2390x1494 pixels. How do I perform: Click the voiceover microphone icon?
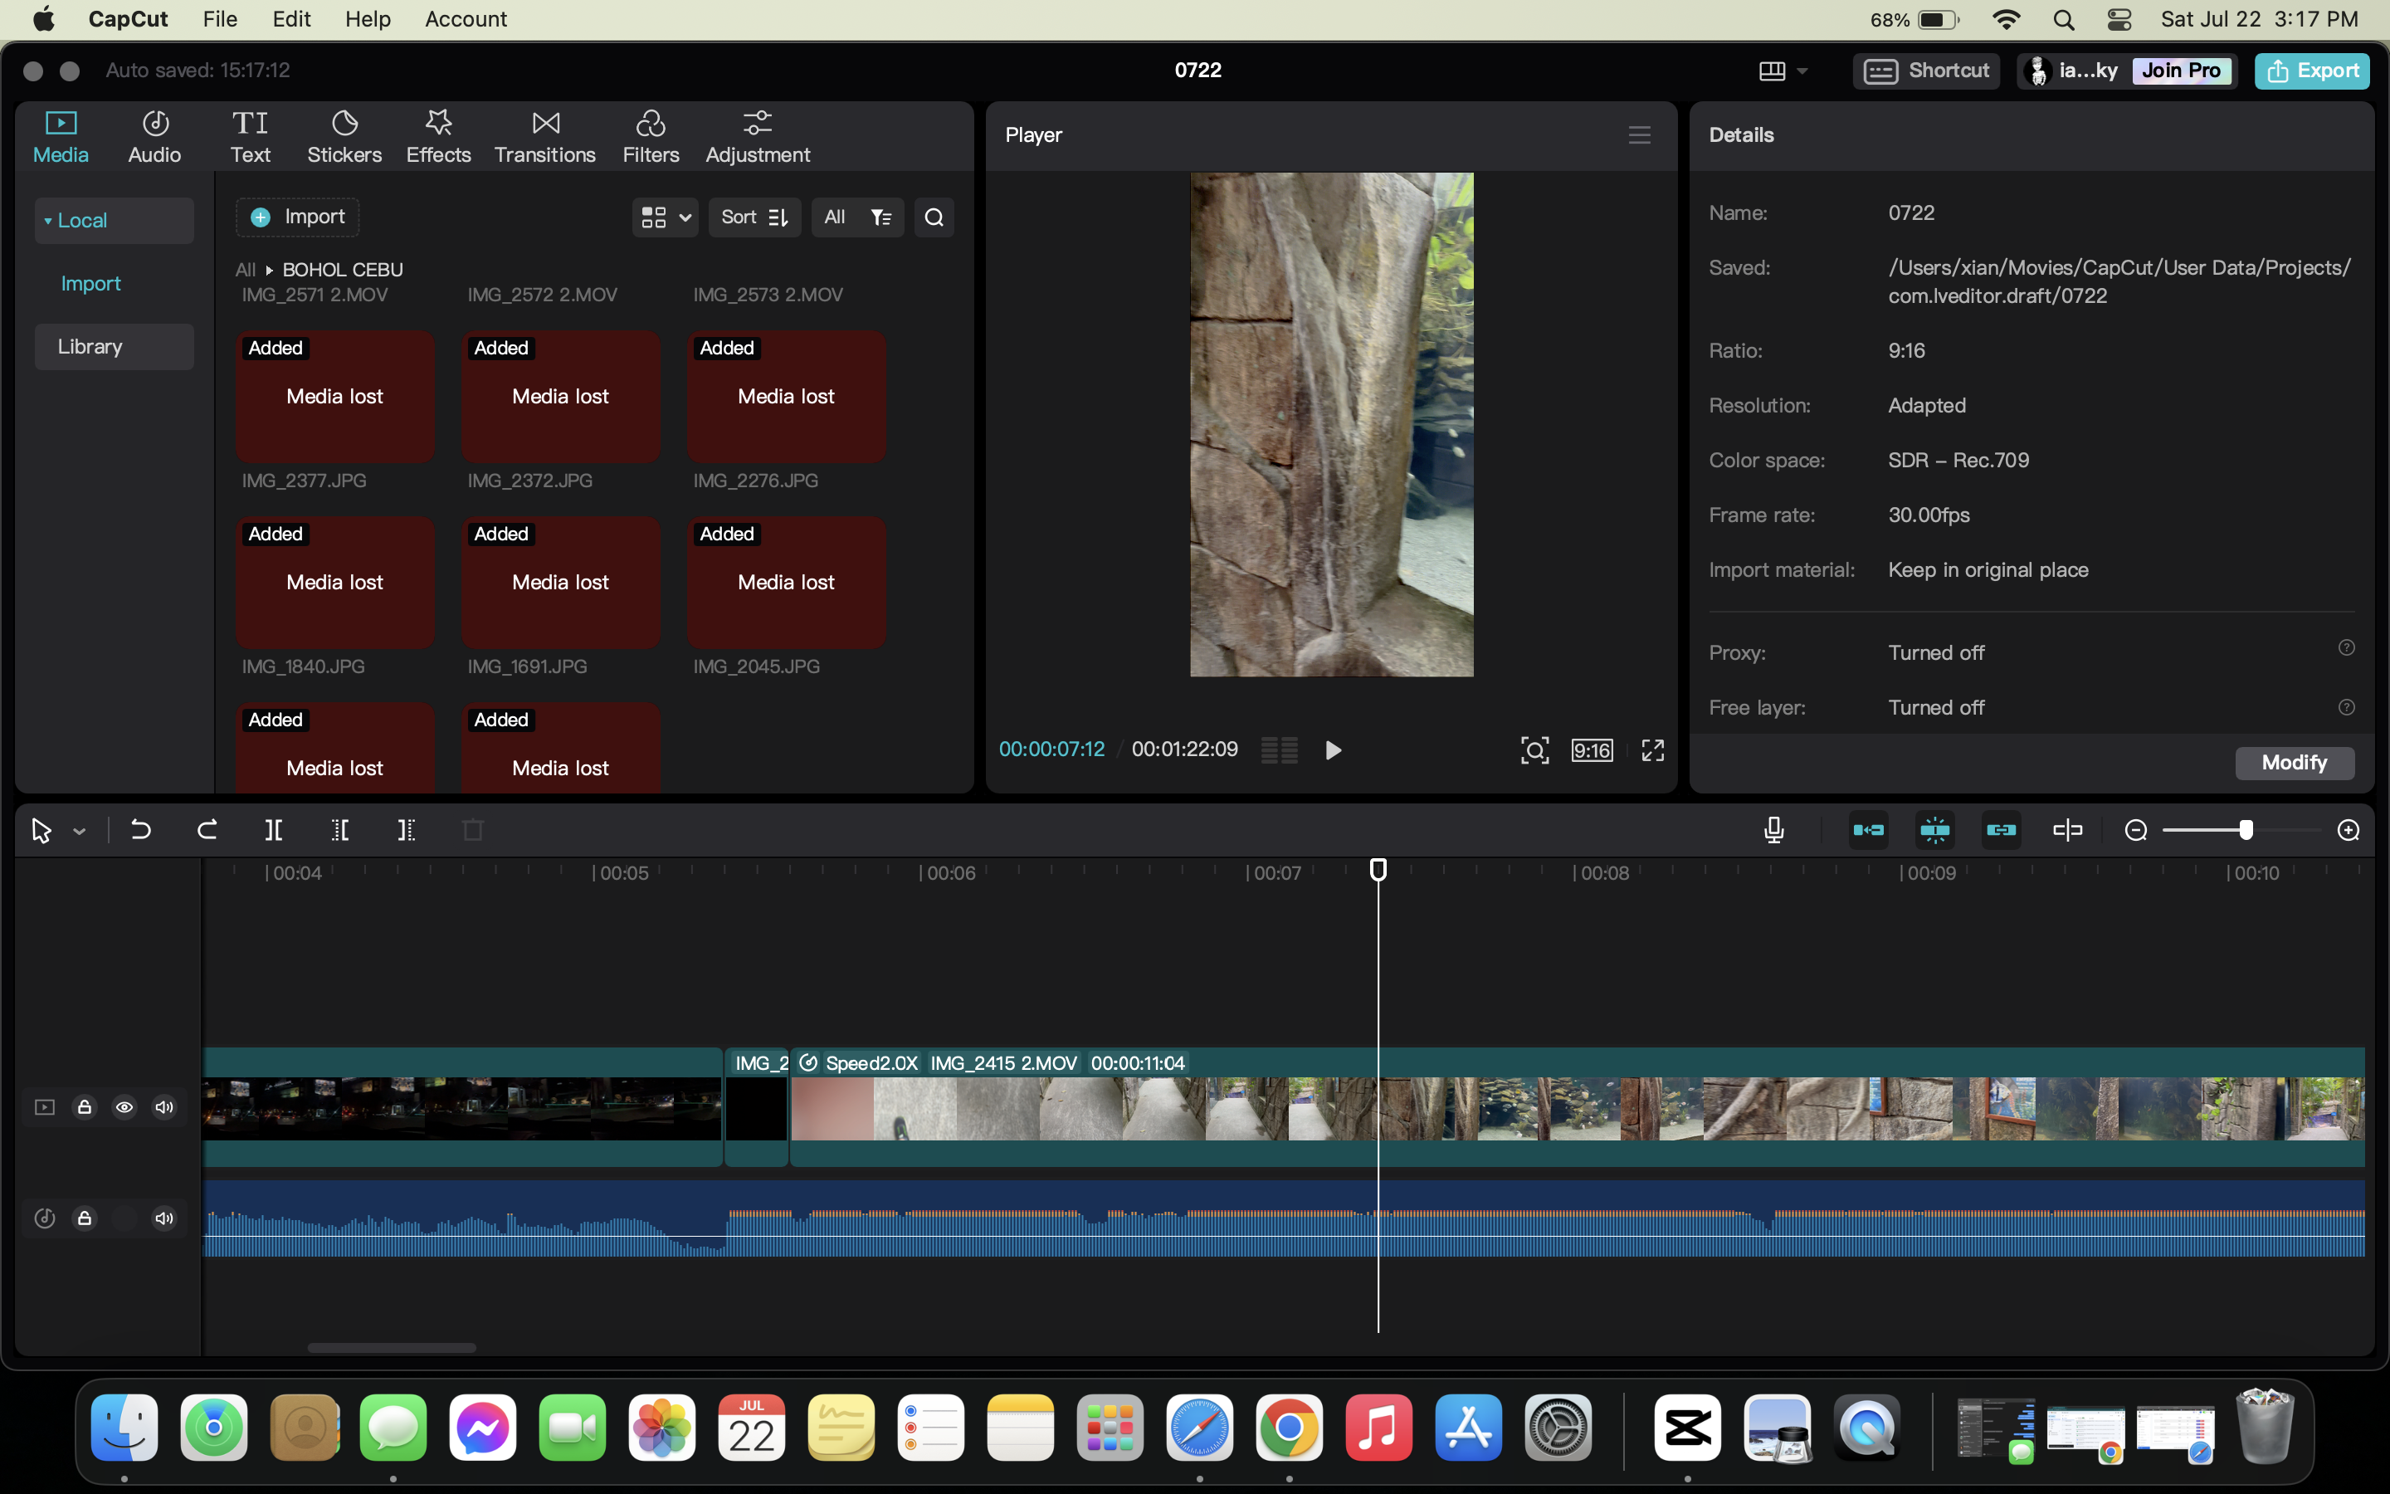pos(1773,830)
